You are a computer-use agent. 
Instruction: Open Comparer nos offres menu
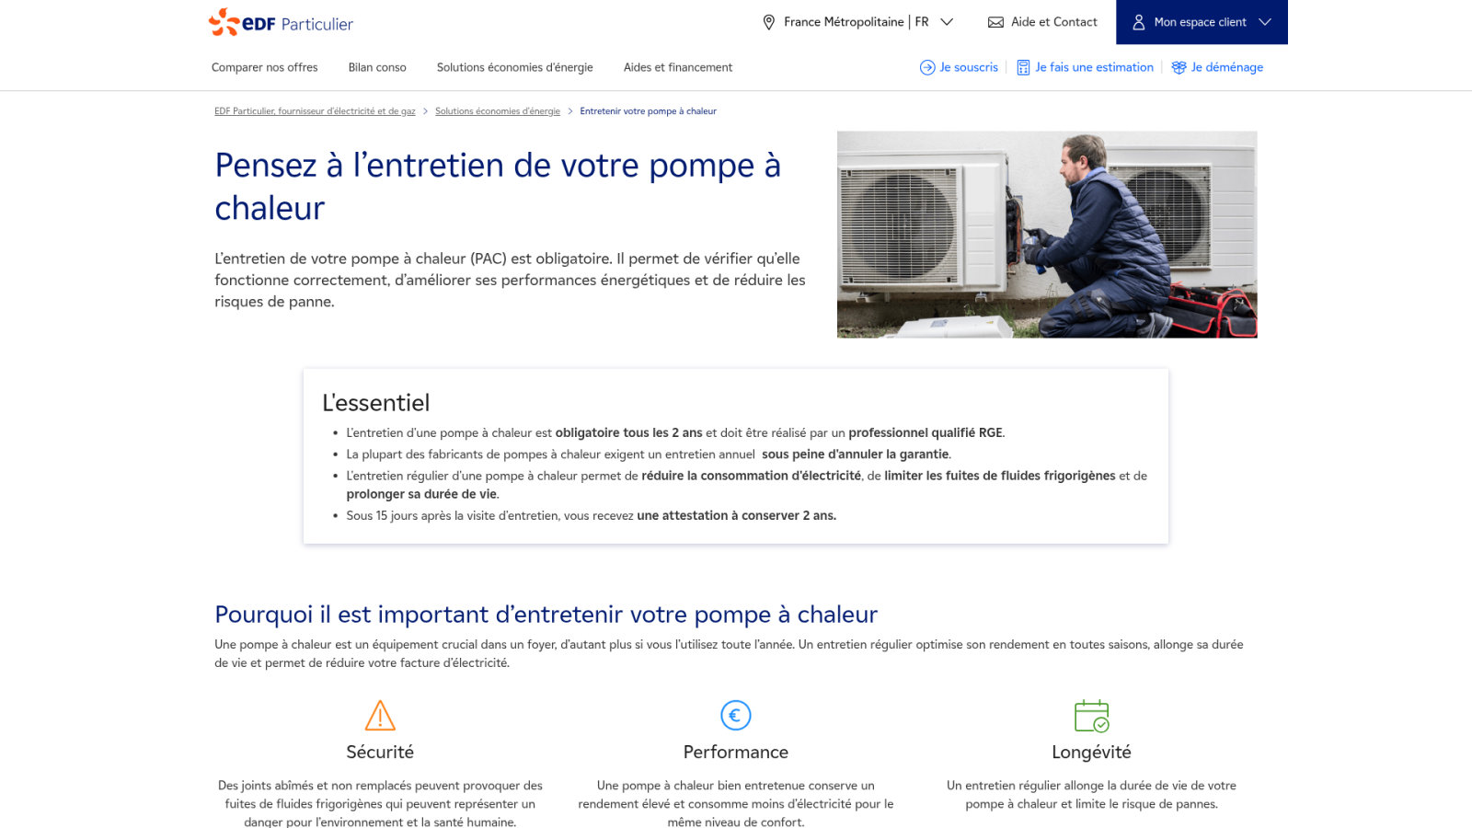click(x=265, y=67)
